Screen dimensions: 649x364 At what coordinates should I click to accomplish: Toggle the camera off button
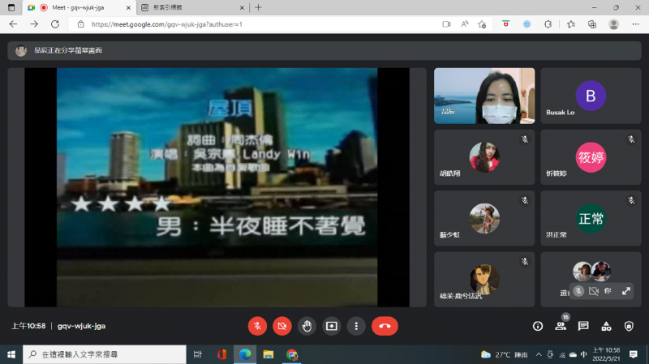tap(282, 326)
